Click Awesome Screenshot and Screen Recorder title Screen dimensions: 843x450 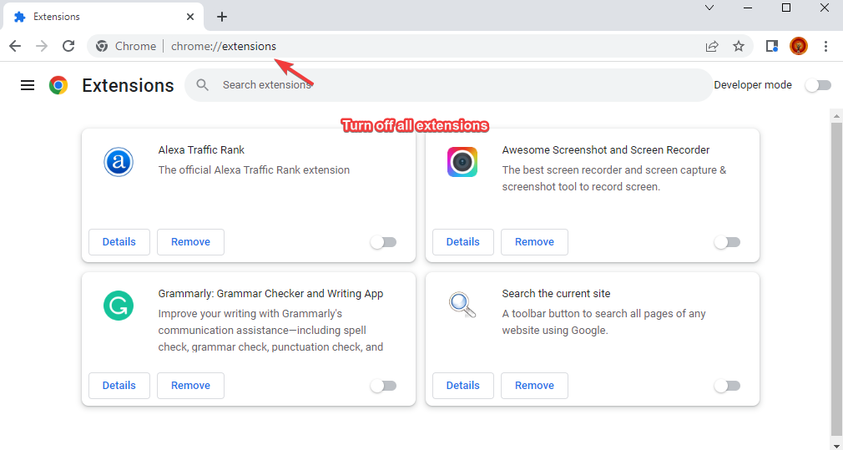(606, 150)
